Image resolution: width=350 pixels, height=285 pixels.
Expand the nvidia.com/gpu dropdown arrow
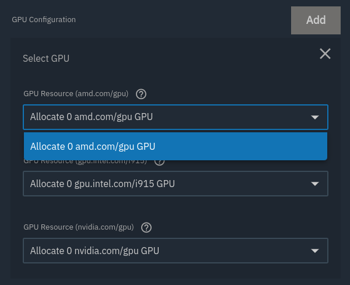315,251
